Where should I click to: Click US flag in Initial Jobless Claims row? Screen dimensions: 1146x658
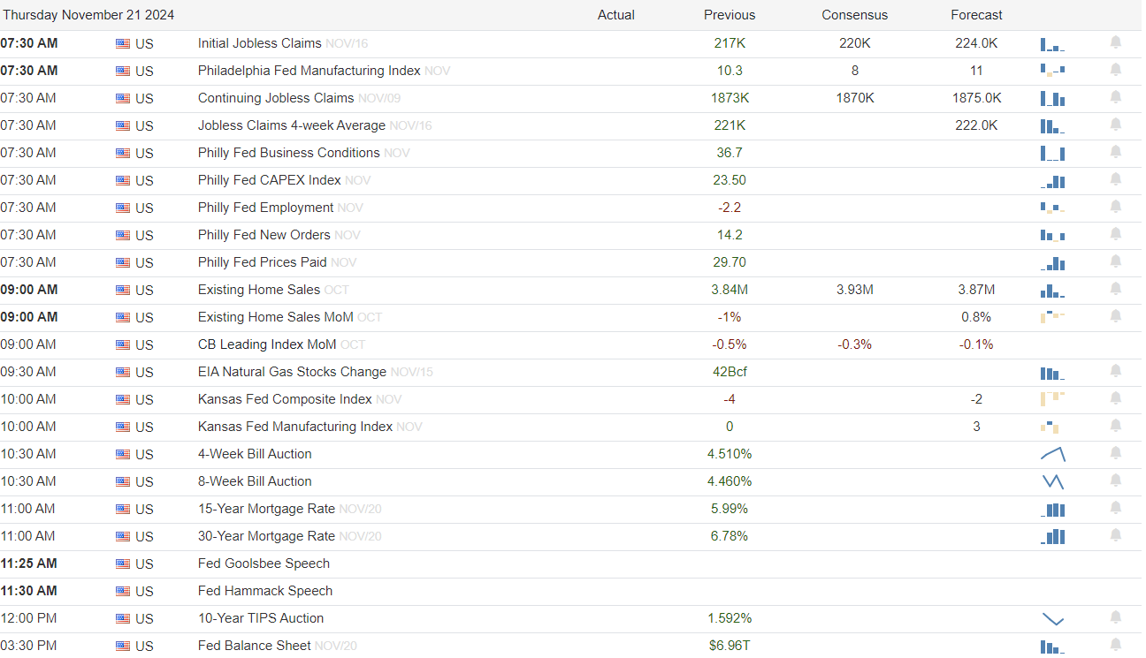pos(123,44)
